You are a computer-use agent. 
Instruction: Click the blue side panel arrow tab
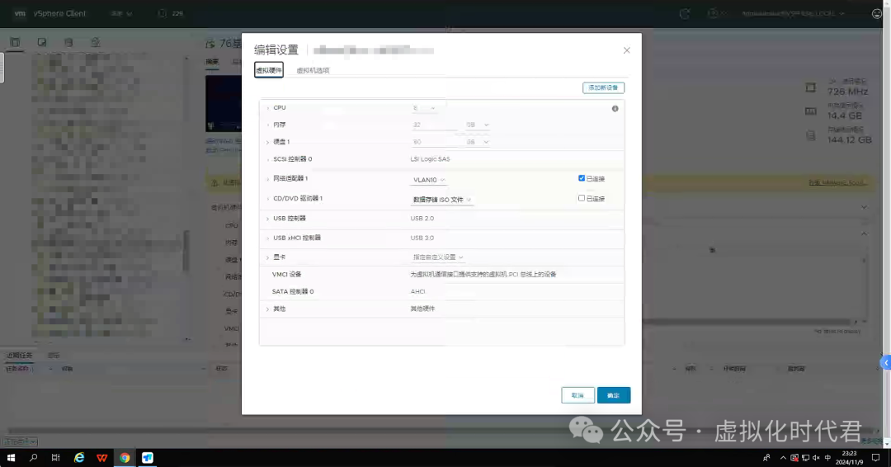(x=885, y=362)
